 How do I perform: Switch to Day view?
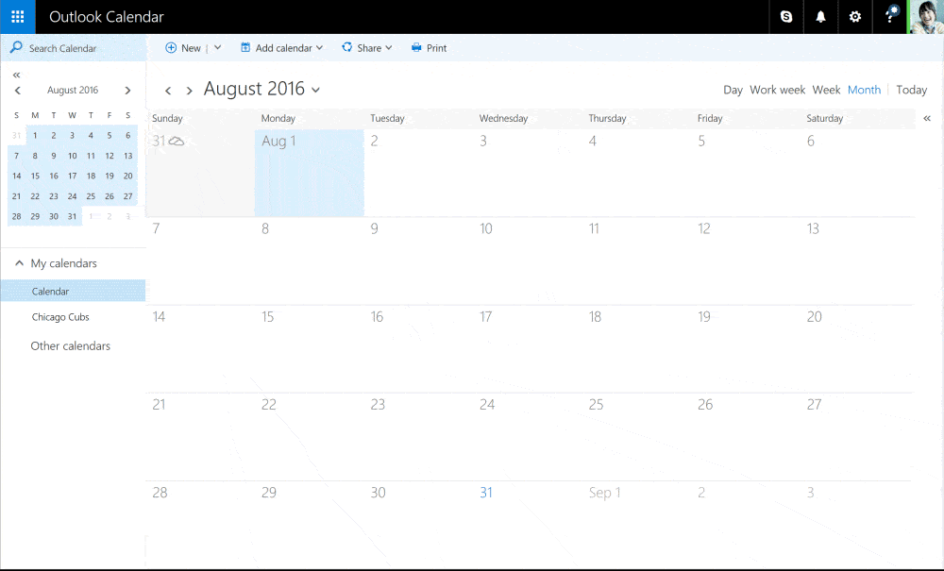pos(733,90)
